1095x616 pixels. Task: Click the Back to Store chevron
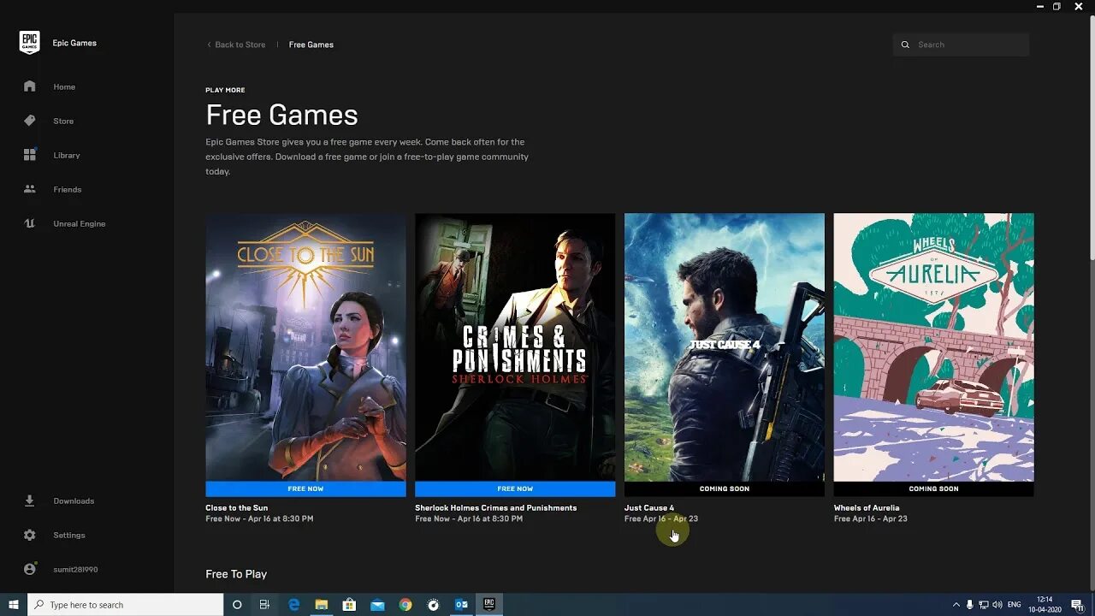point(209,44)
